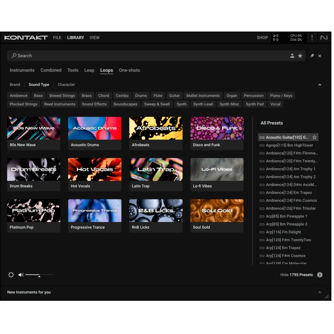Select the Character filter category
Screen dimensions: 334x334
[66, 84]
